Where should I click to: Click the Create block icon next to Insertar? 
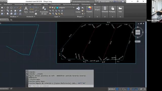point(83,8)
